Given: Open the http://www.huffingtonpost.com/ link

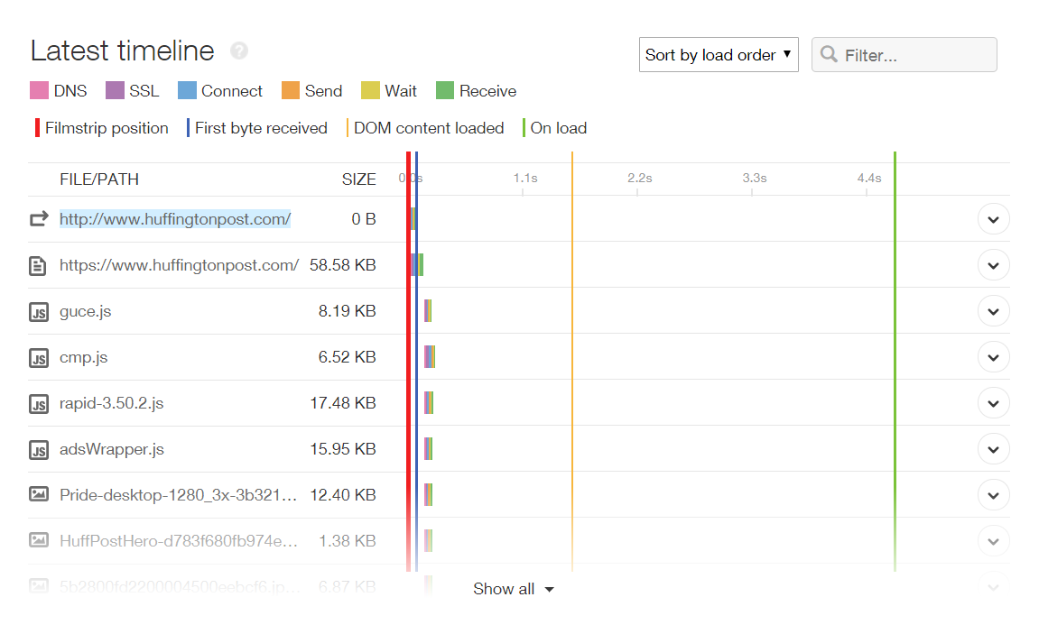Looking at the screenshot, I should [175, 218].
